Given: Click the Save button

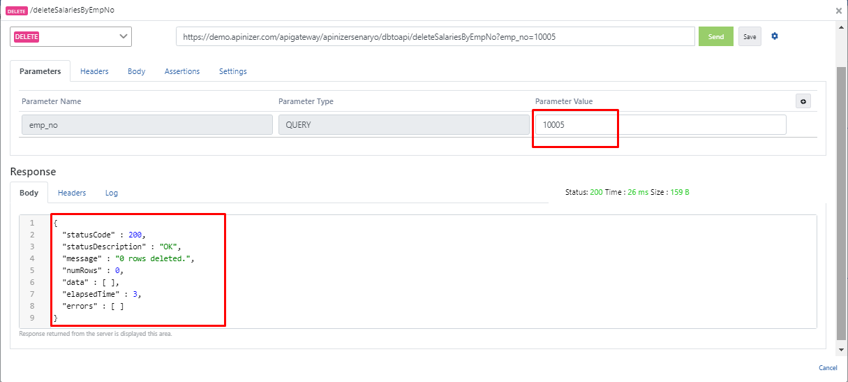Looking at the screenshot, I should click(750, 37).
